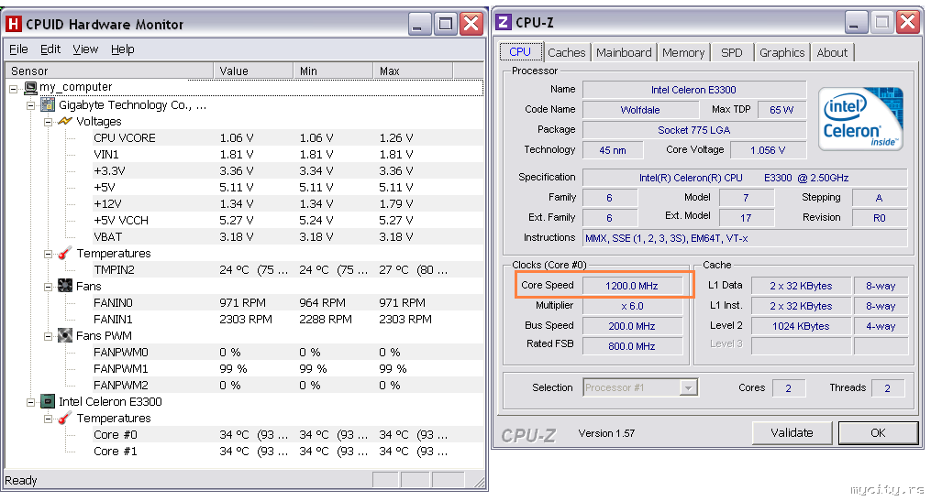Click the Multiplier x 6.0 value

(632, 306)
